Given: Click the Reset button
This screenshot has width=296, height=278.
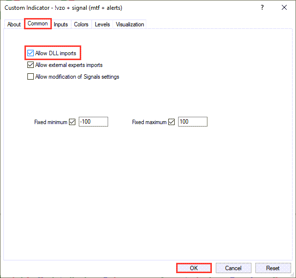Looking at the screenshot, I should click(x=273, y=268).
